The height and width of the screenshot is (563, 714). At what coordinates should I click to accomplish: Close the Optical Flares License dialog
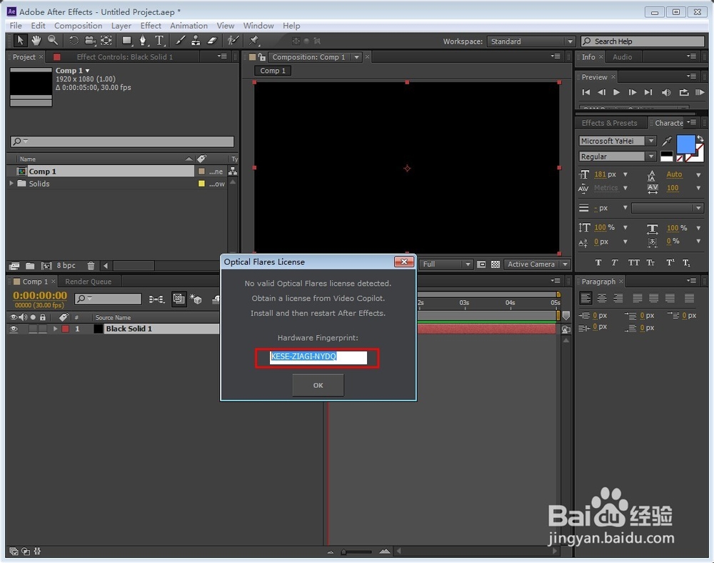tap(403, 262)
